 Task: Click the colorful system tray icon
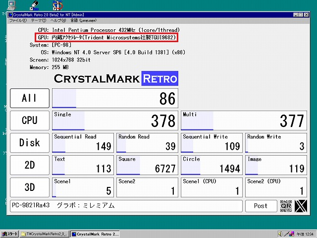[292, 234]
